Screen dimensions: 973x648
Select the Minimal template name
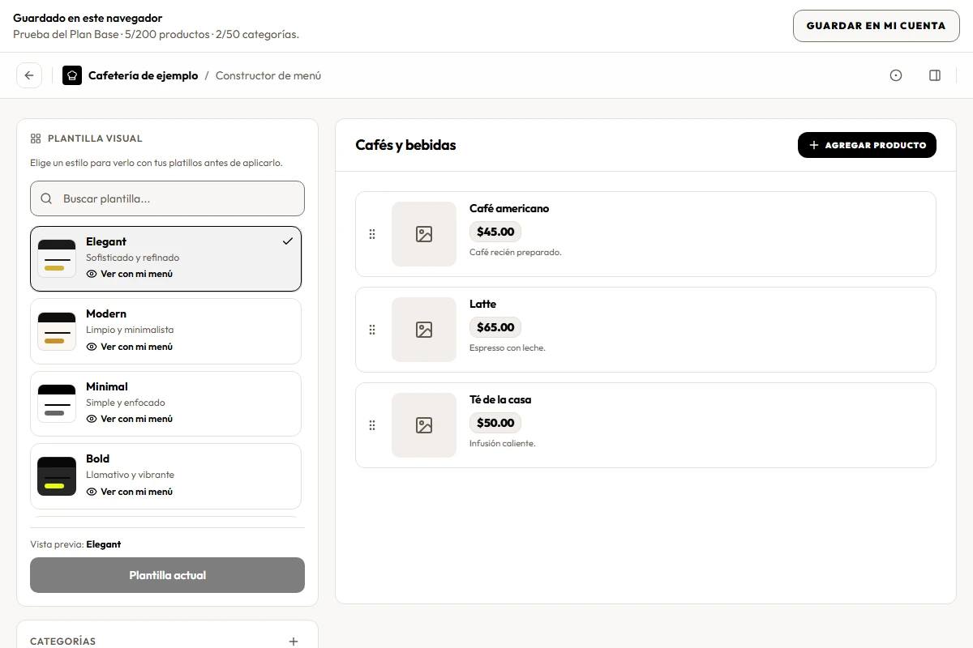pos(107,386)
